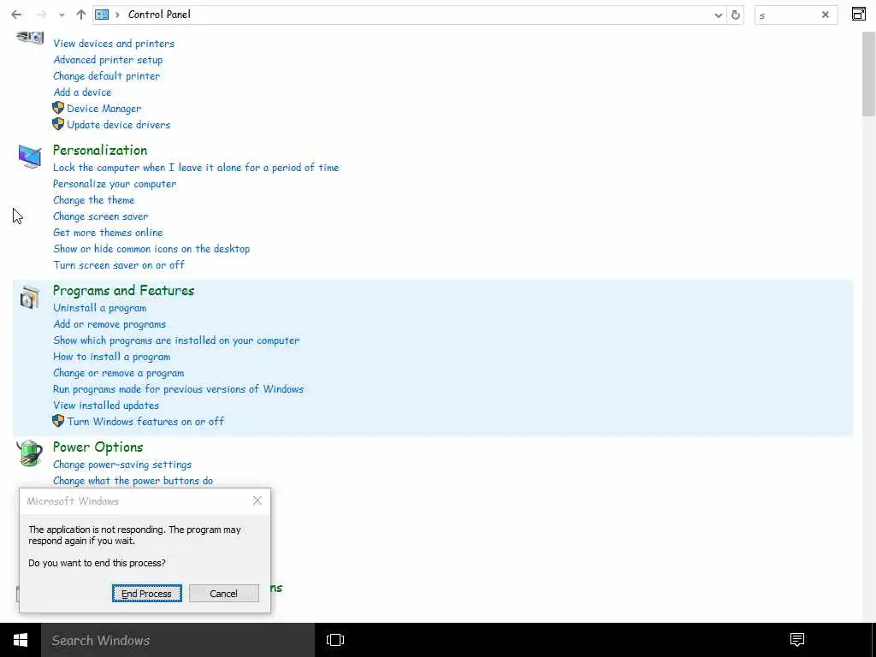Open Device Manager
Viewport: 876px width, 657px height.
pos(104,109)
